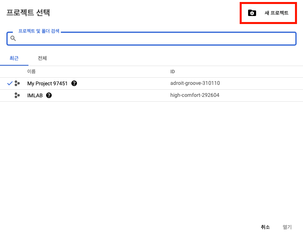Click the 새 프로젝트 button label

(276, 13)
